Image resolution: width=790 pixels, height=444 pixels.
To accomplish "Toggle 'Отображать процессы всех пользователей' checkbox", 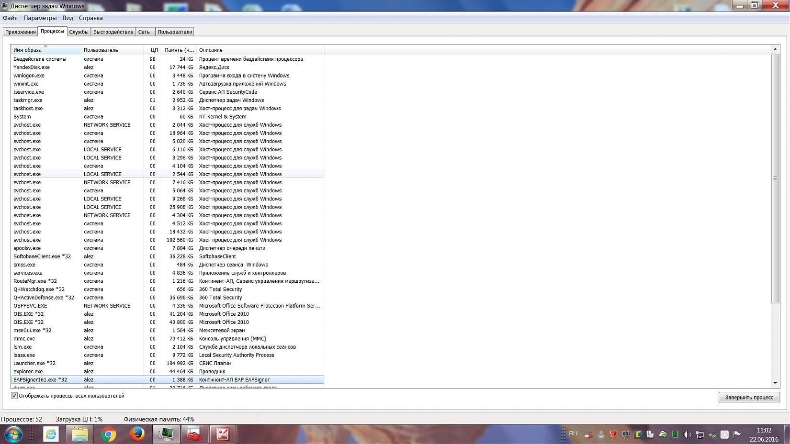I will pyautogui.click(x=14, y=396).
